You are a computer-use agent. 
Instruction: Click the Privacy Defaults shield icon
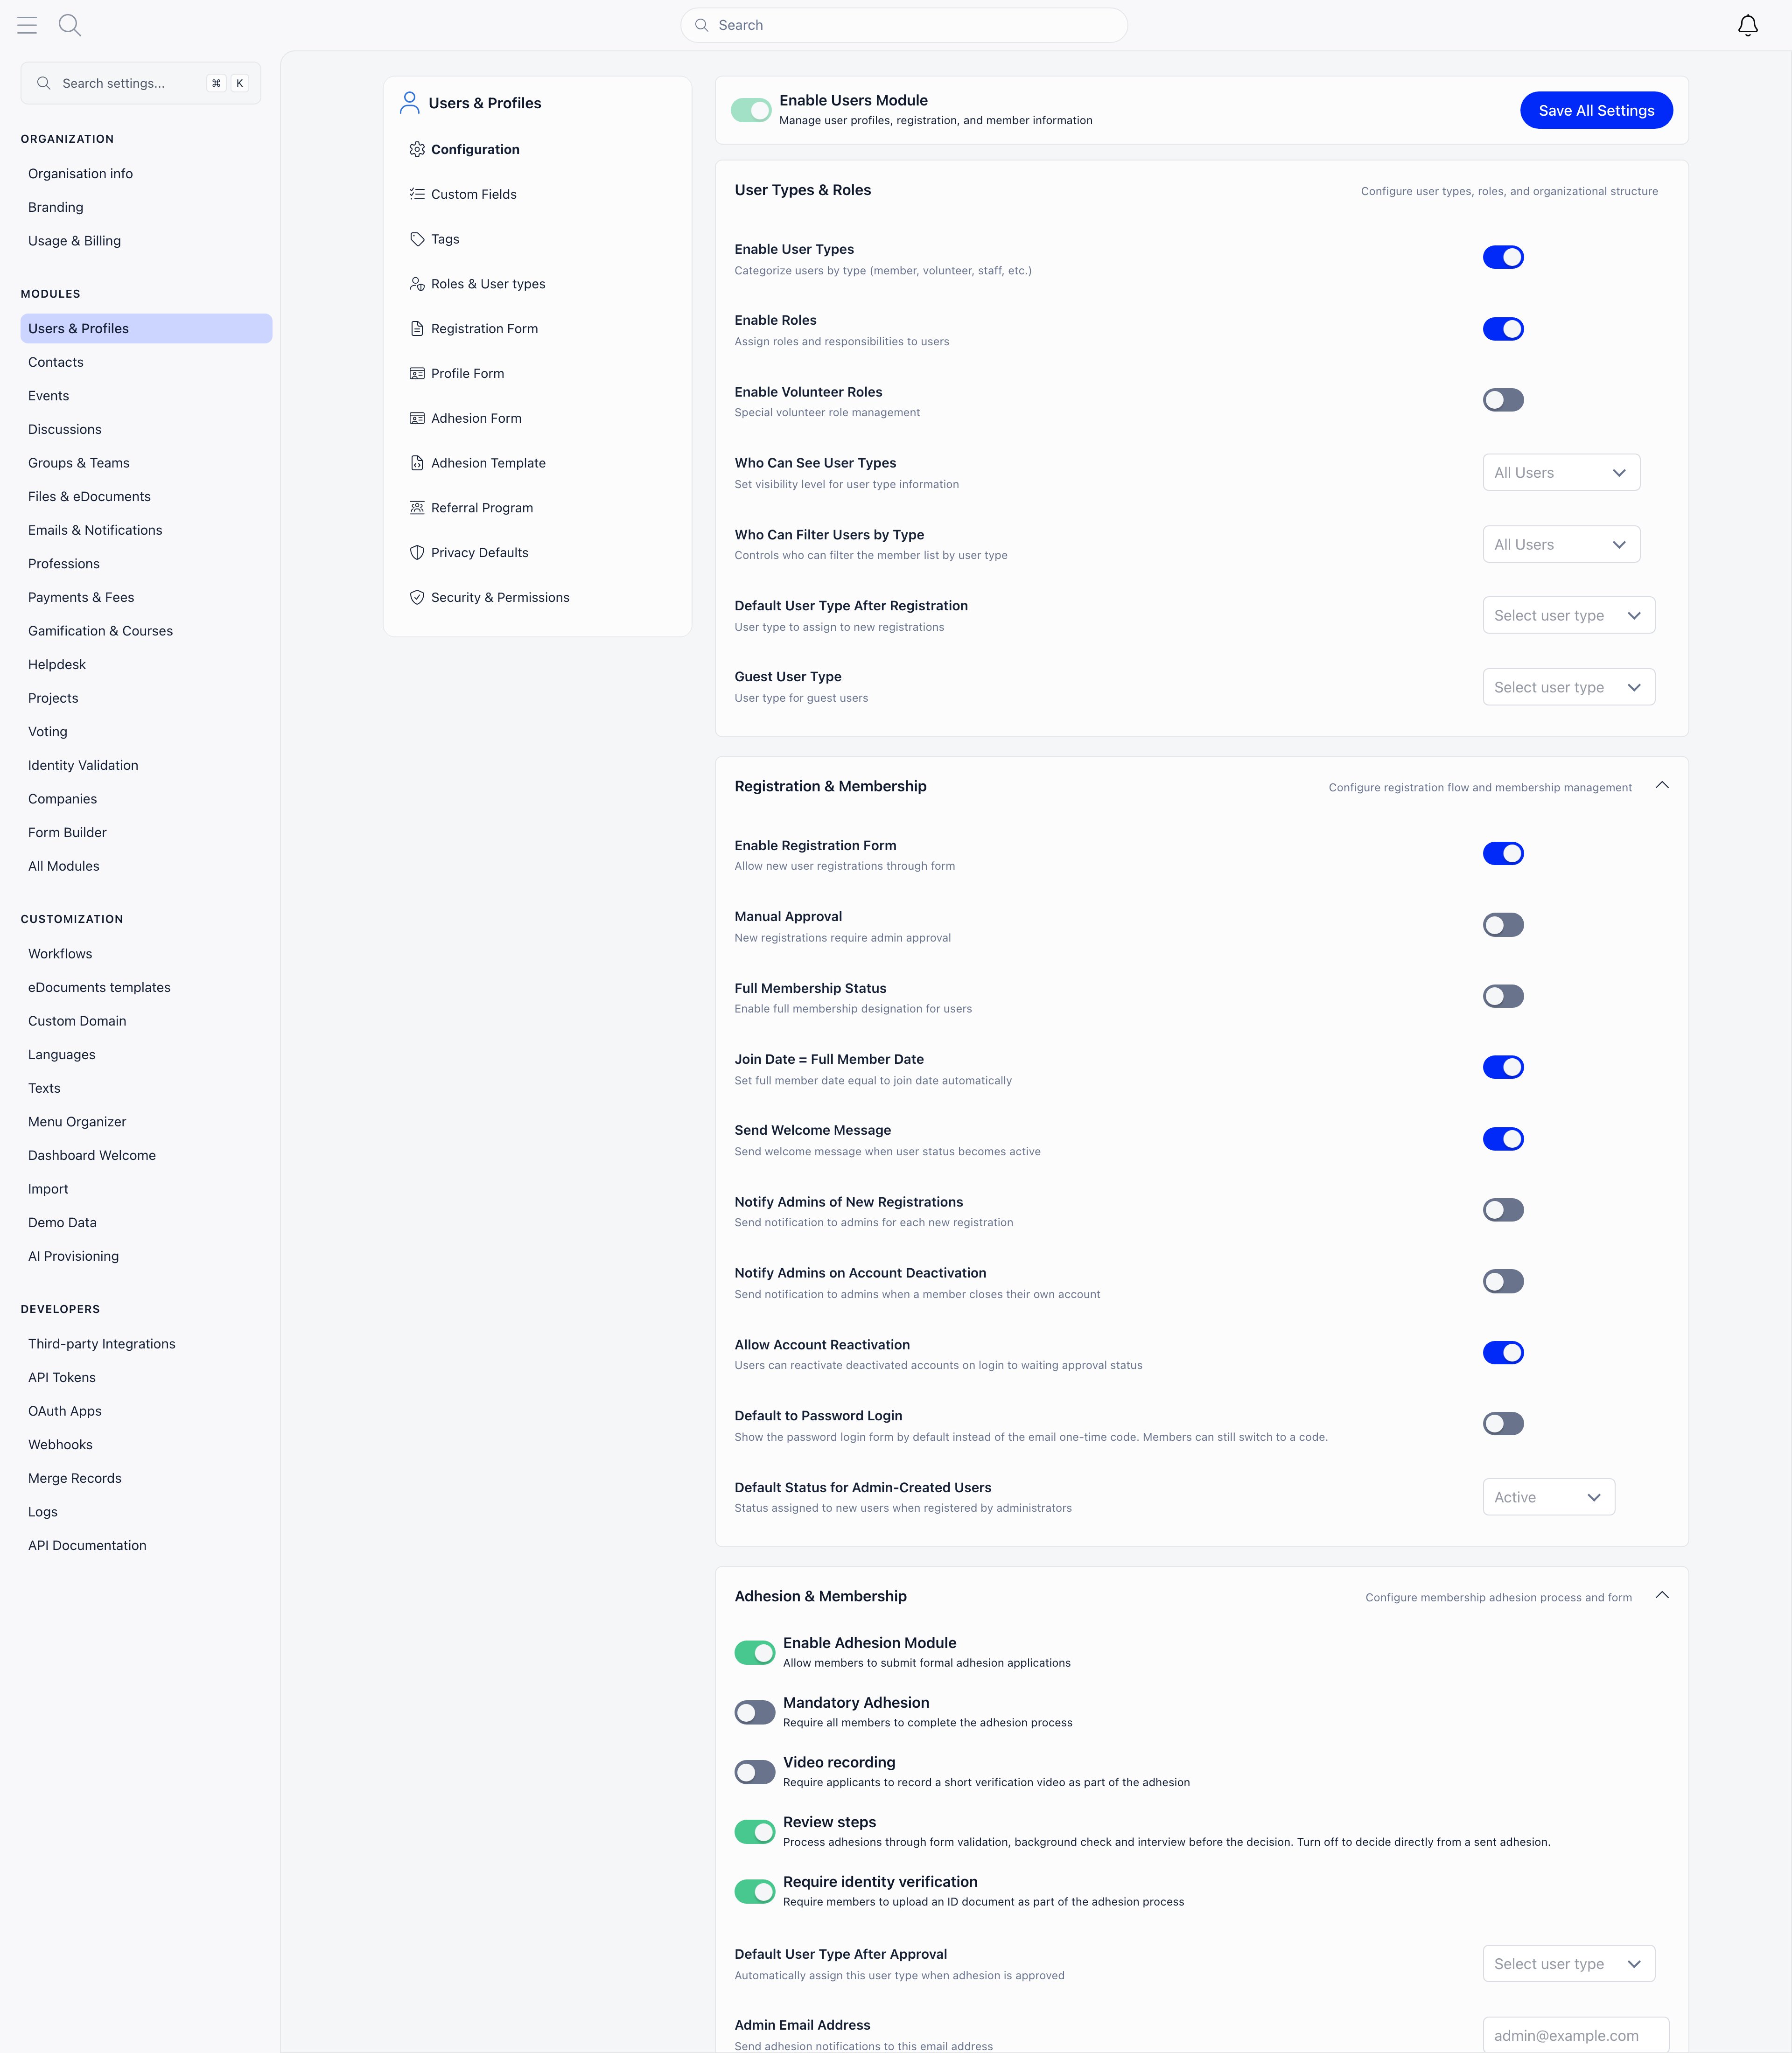coord(417,553)
